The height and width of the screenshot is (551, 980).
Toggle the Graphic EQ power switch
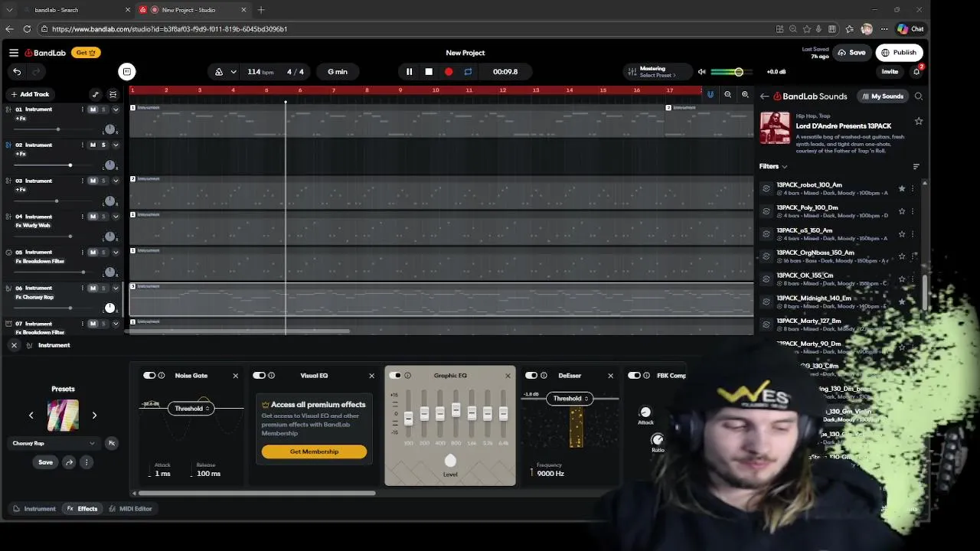pyautogui.click(x=395, y=376)
